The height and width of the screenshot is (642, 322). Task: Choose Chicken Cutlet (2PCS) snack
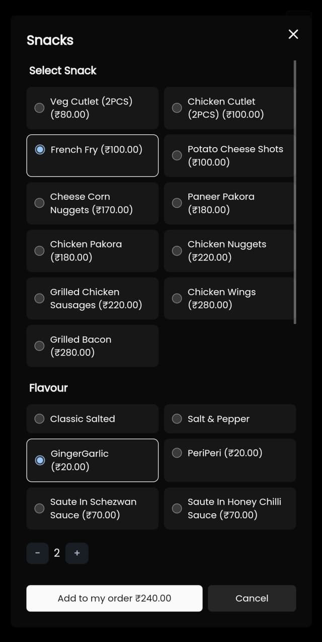177,108
